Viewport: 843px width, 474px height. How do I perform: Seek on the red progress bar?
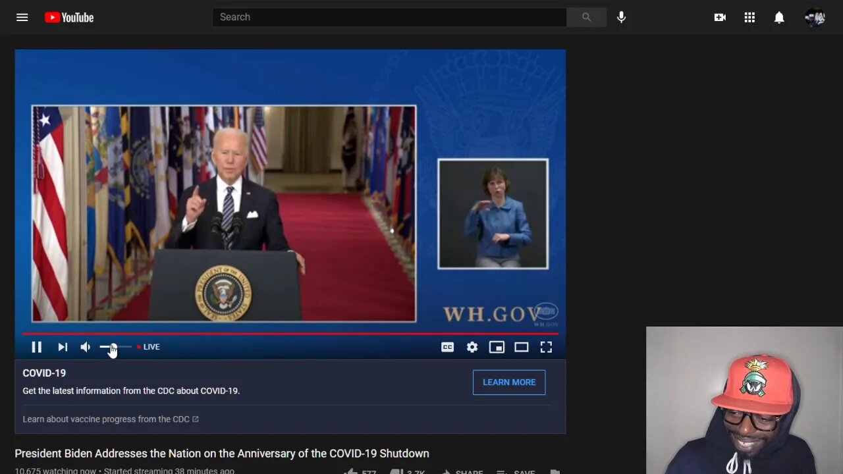(290, 334)
